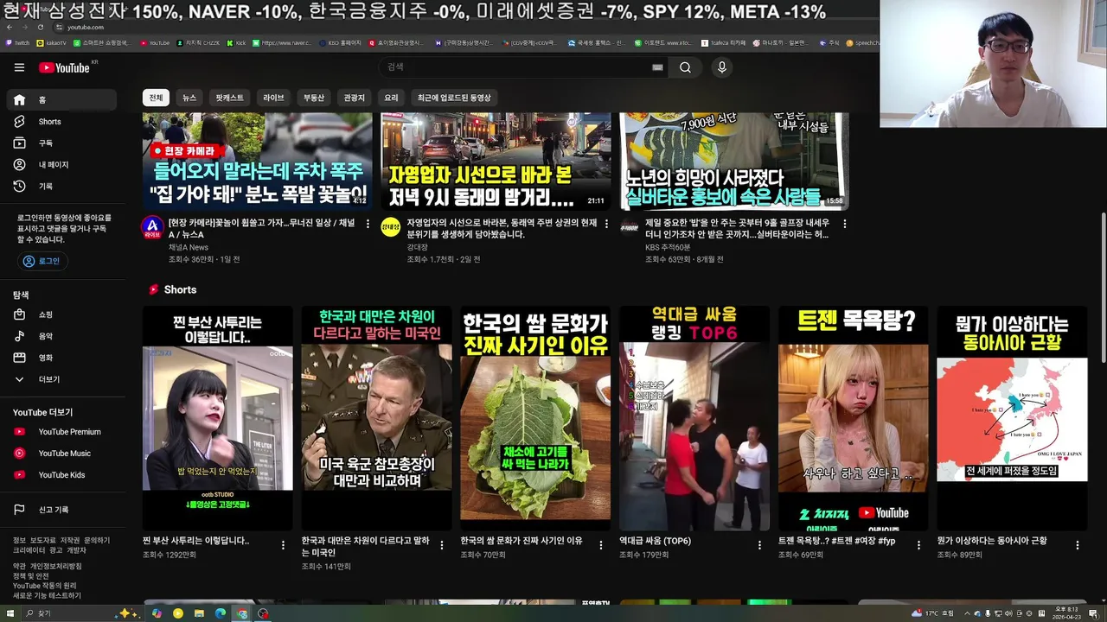
Task: Open 채널A News channel avatar
Action: coord(152,227)
